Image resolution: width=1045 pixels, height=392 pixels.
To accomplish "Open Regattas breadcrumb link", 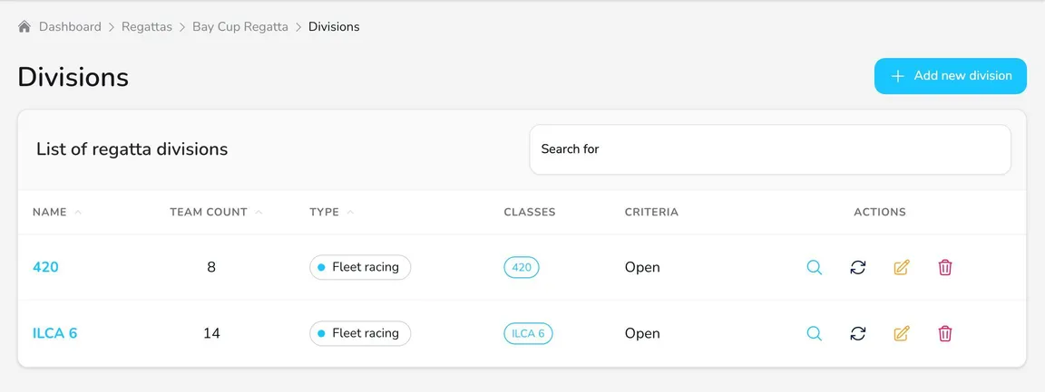I will (x=147, y=27).
